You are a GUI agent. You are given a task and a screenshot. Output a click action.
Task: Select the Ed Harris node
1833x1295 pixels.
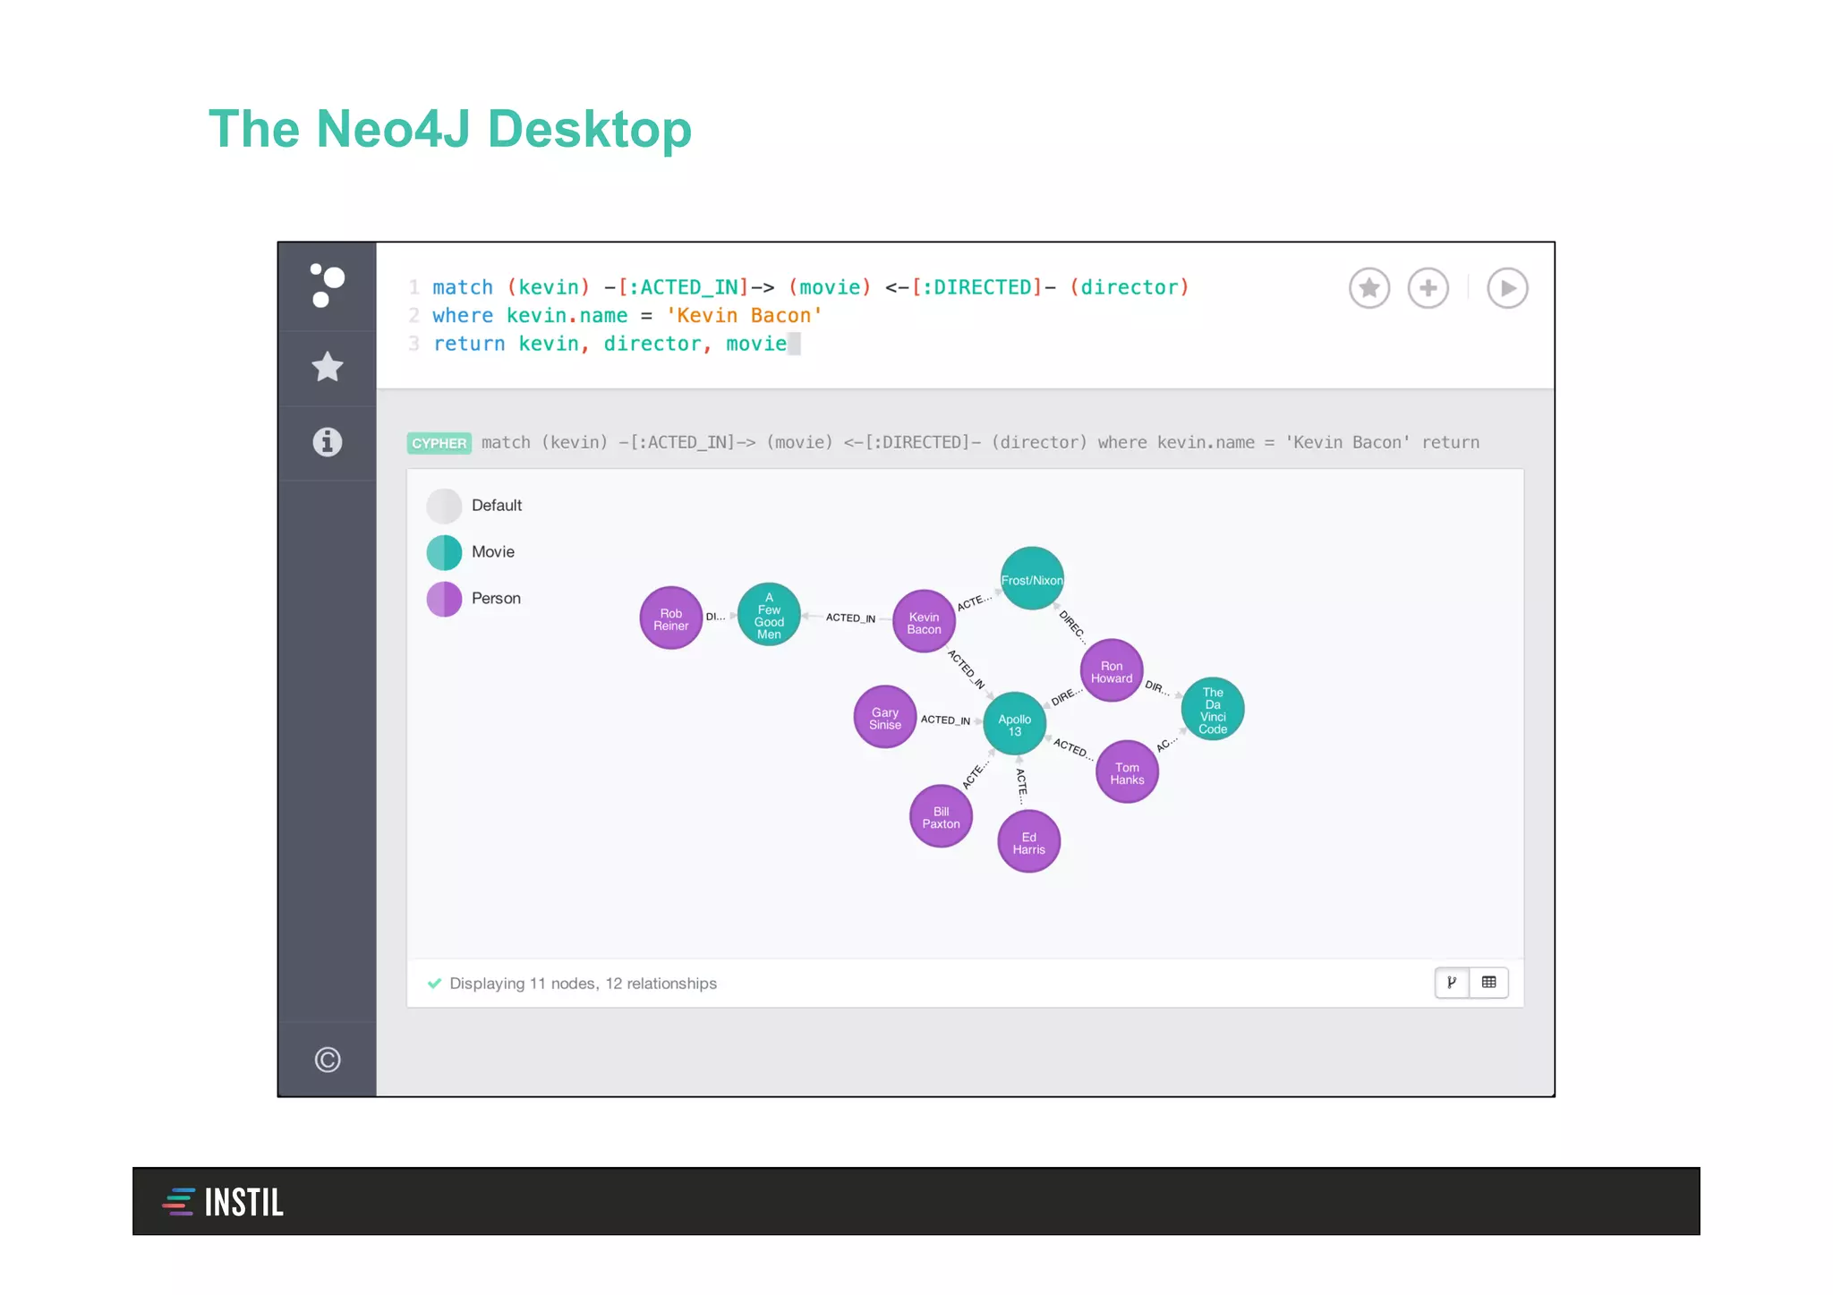(1028, 842)
